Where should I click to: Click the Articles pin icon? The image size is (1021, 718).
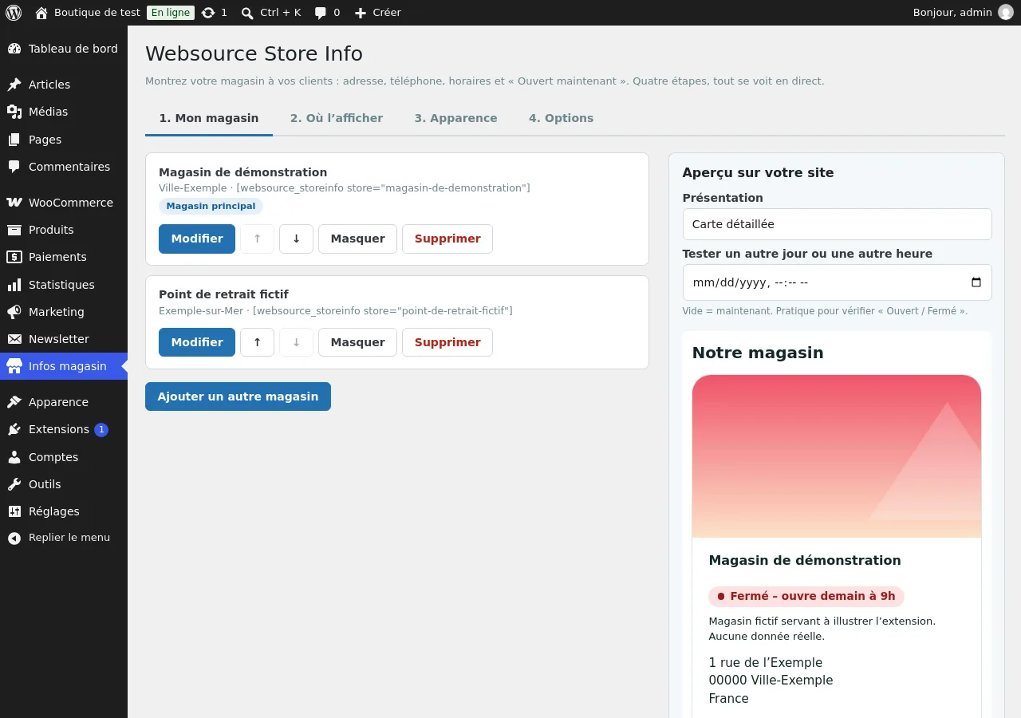click(14, 85)
